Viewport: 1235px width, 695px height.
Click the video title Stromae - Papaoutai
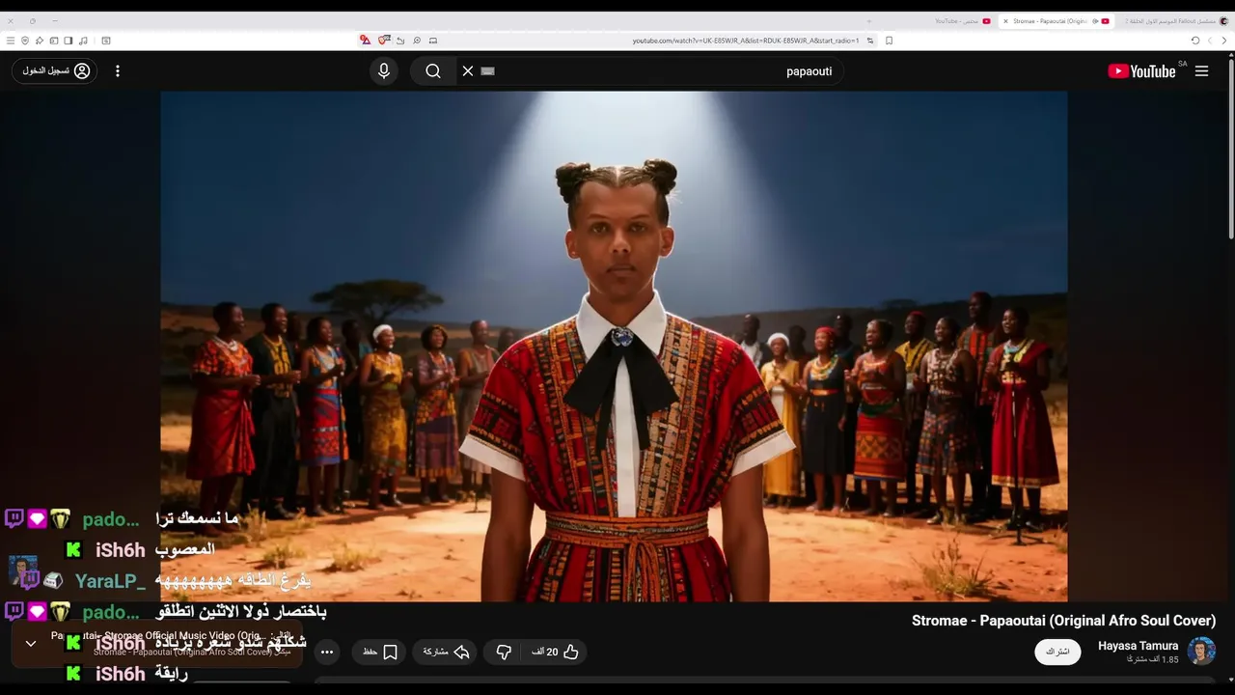tap(1063, 621)
